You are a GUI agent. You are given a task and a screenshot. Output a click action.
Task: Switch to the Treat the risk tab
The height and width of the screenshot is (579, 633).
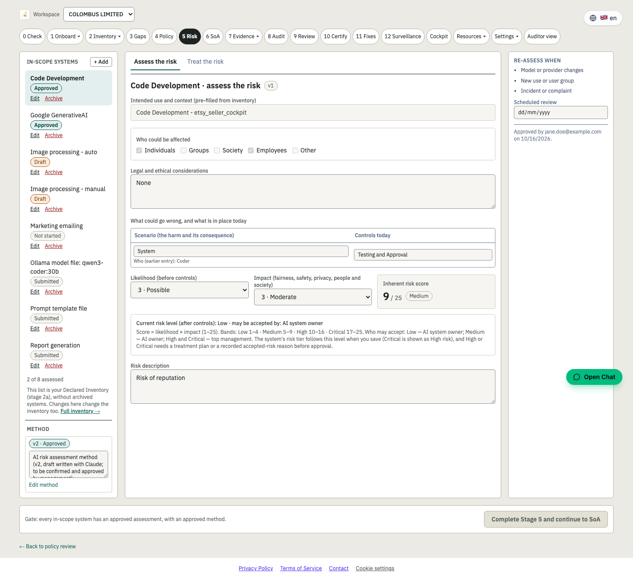[x=205, y=62]
